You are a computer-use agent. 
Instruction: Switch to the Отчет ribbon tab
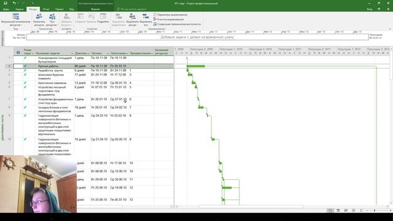pos(46,9)
